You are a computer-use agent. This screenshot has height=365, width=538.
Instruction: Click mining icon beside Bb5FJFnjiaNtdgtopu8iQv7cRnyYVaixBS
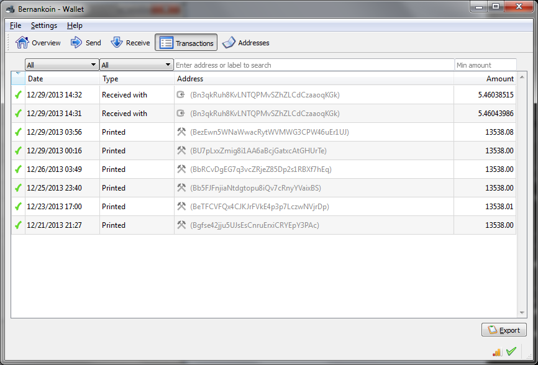(181, 187)
